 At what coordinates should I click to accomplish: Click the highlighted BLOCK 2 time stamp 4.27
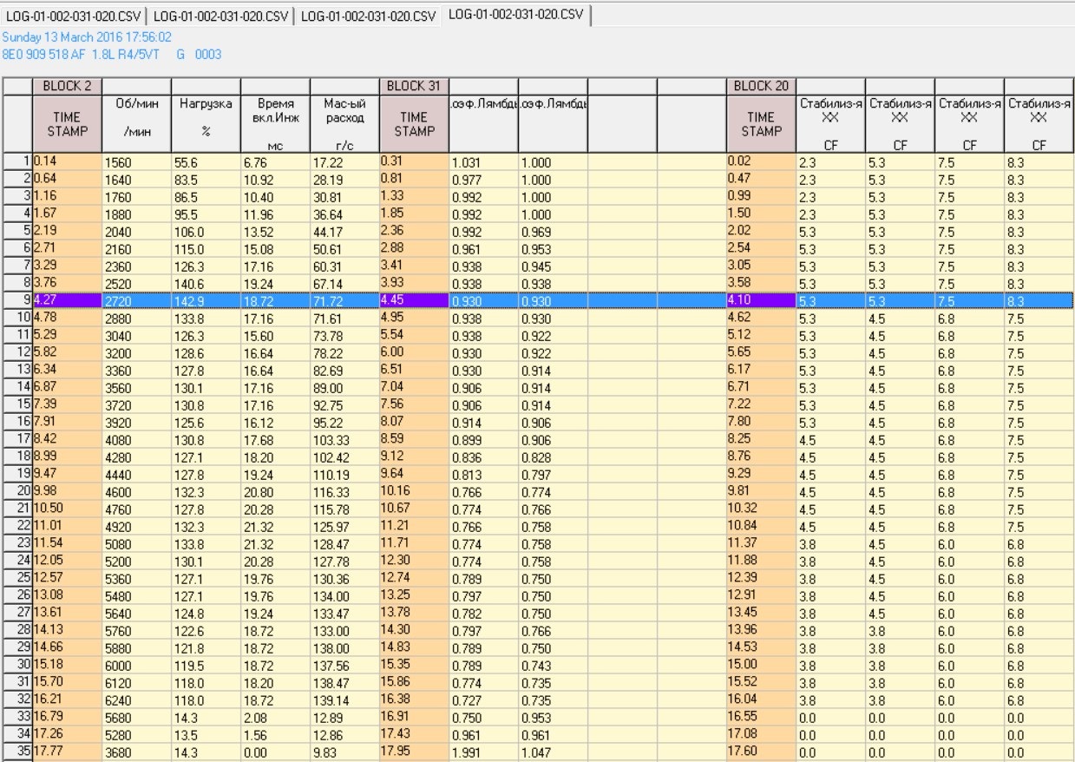[67, 301]
